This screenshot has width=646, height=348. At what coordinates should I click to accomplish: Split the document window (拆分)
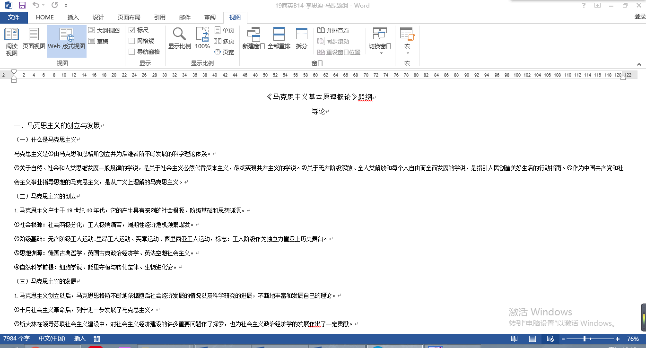301,41
